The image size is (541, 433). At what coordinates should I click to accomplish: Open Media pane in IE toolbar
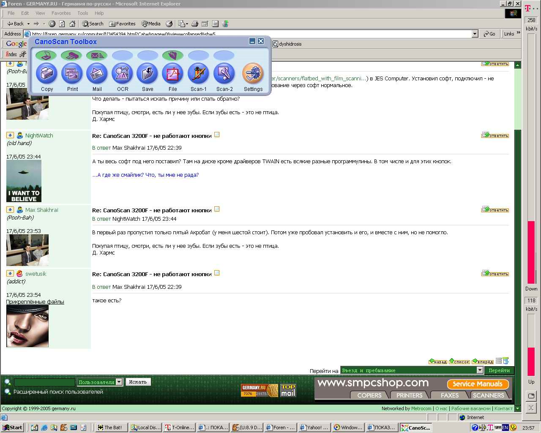coord(151,24)
